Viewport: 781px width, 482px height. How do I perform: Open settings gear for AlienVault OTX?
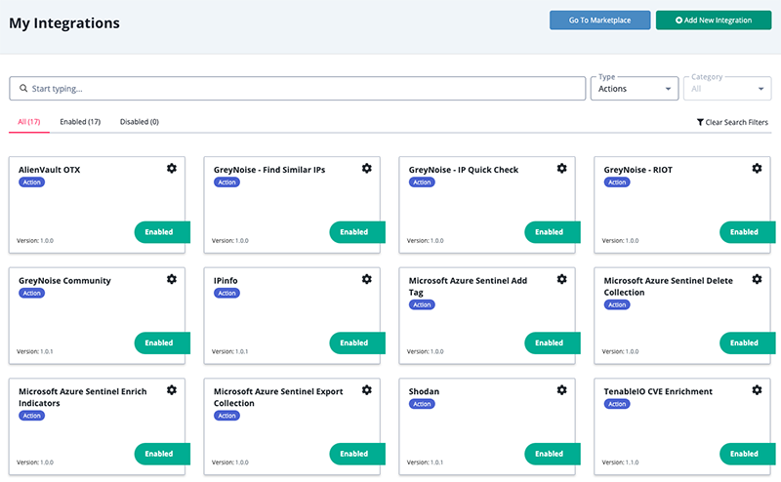click(x=172, y=168)
